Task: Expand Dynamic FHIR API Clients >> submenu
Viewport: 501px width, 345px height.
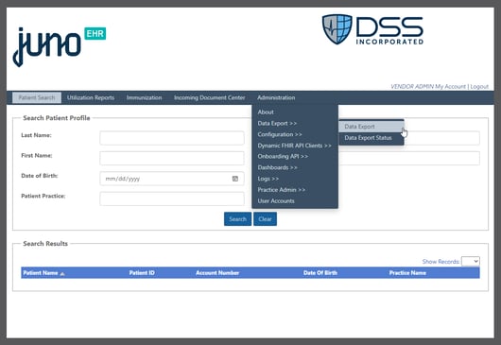Action: coord(294,146)
